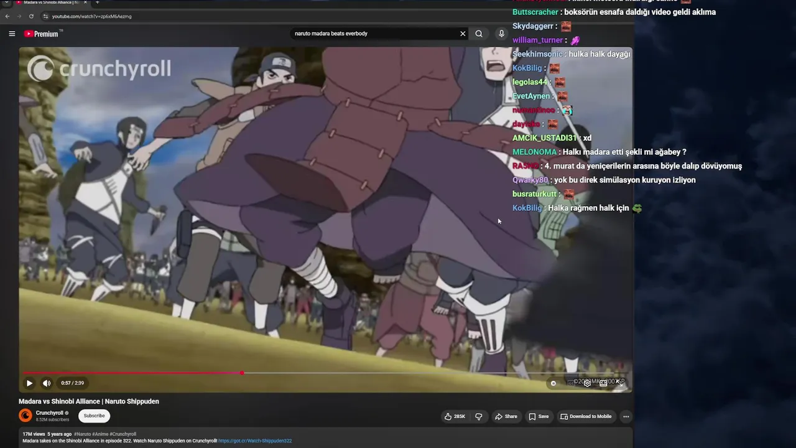Screen dimensions: 796x448
Task: Share this video
Action: point(506,416)
